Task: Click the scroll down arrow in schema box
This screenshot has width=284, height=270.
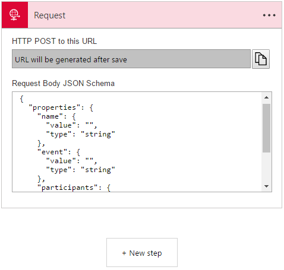Action: [266, 186]
